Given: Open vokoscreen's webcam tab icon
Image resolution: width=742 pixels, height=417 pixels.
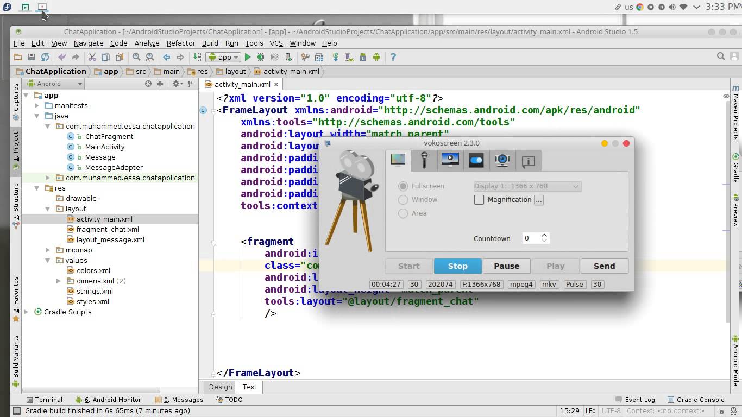Looking at the screenshot, I should (502, 160).
